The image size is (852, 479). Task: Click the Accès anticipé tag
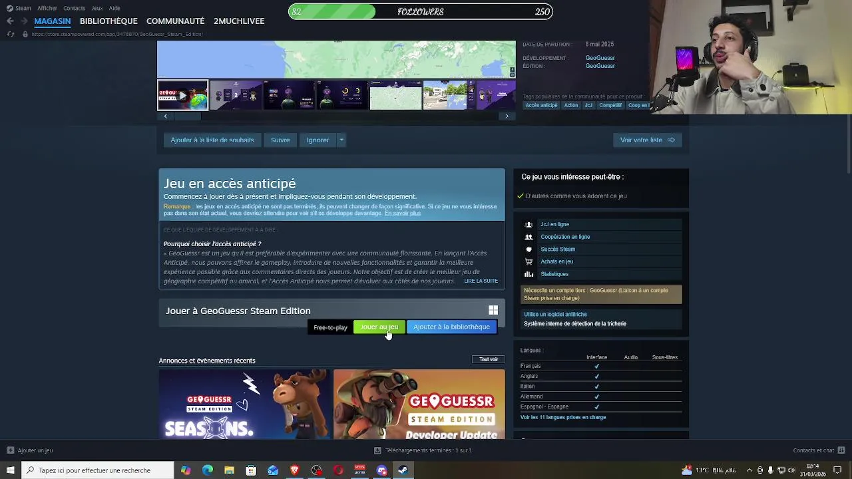coord(541,105)
